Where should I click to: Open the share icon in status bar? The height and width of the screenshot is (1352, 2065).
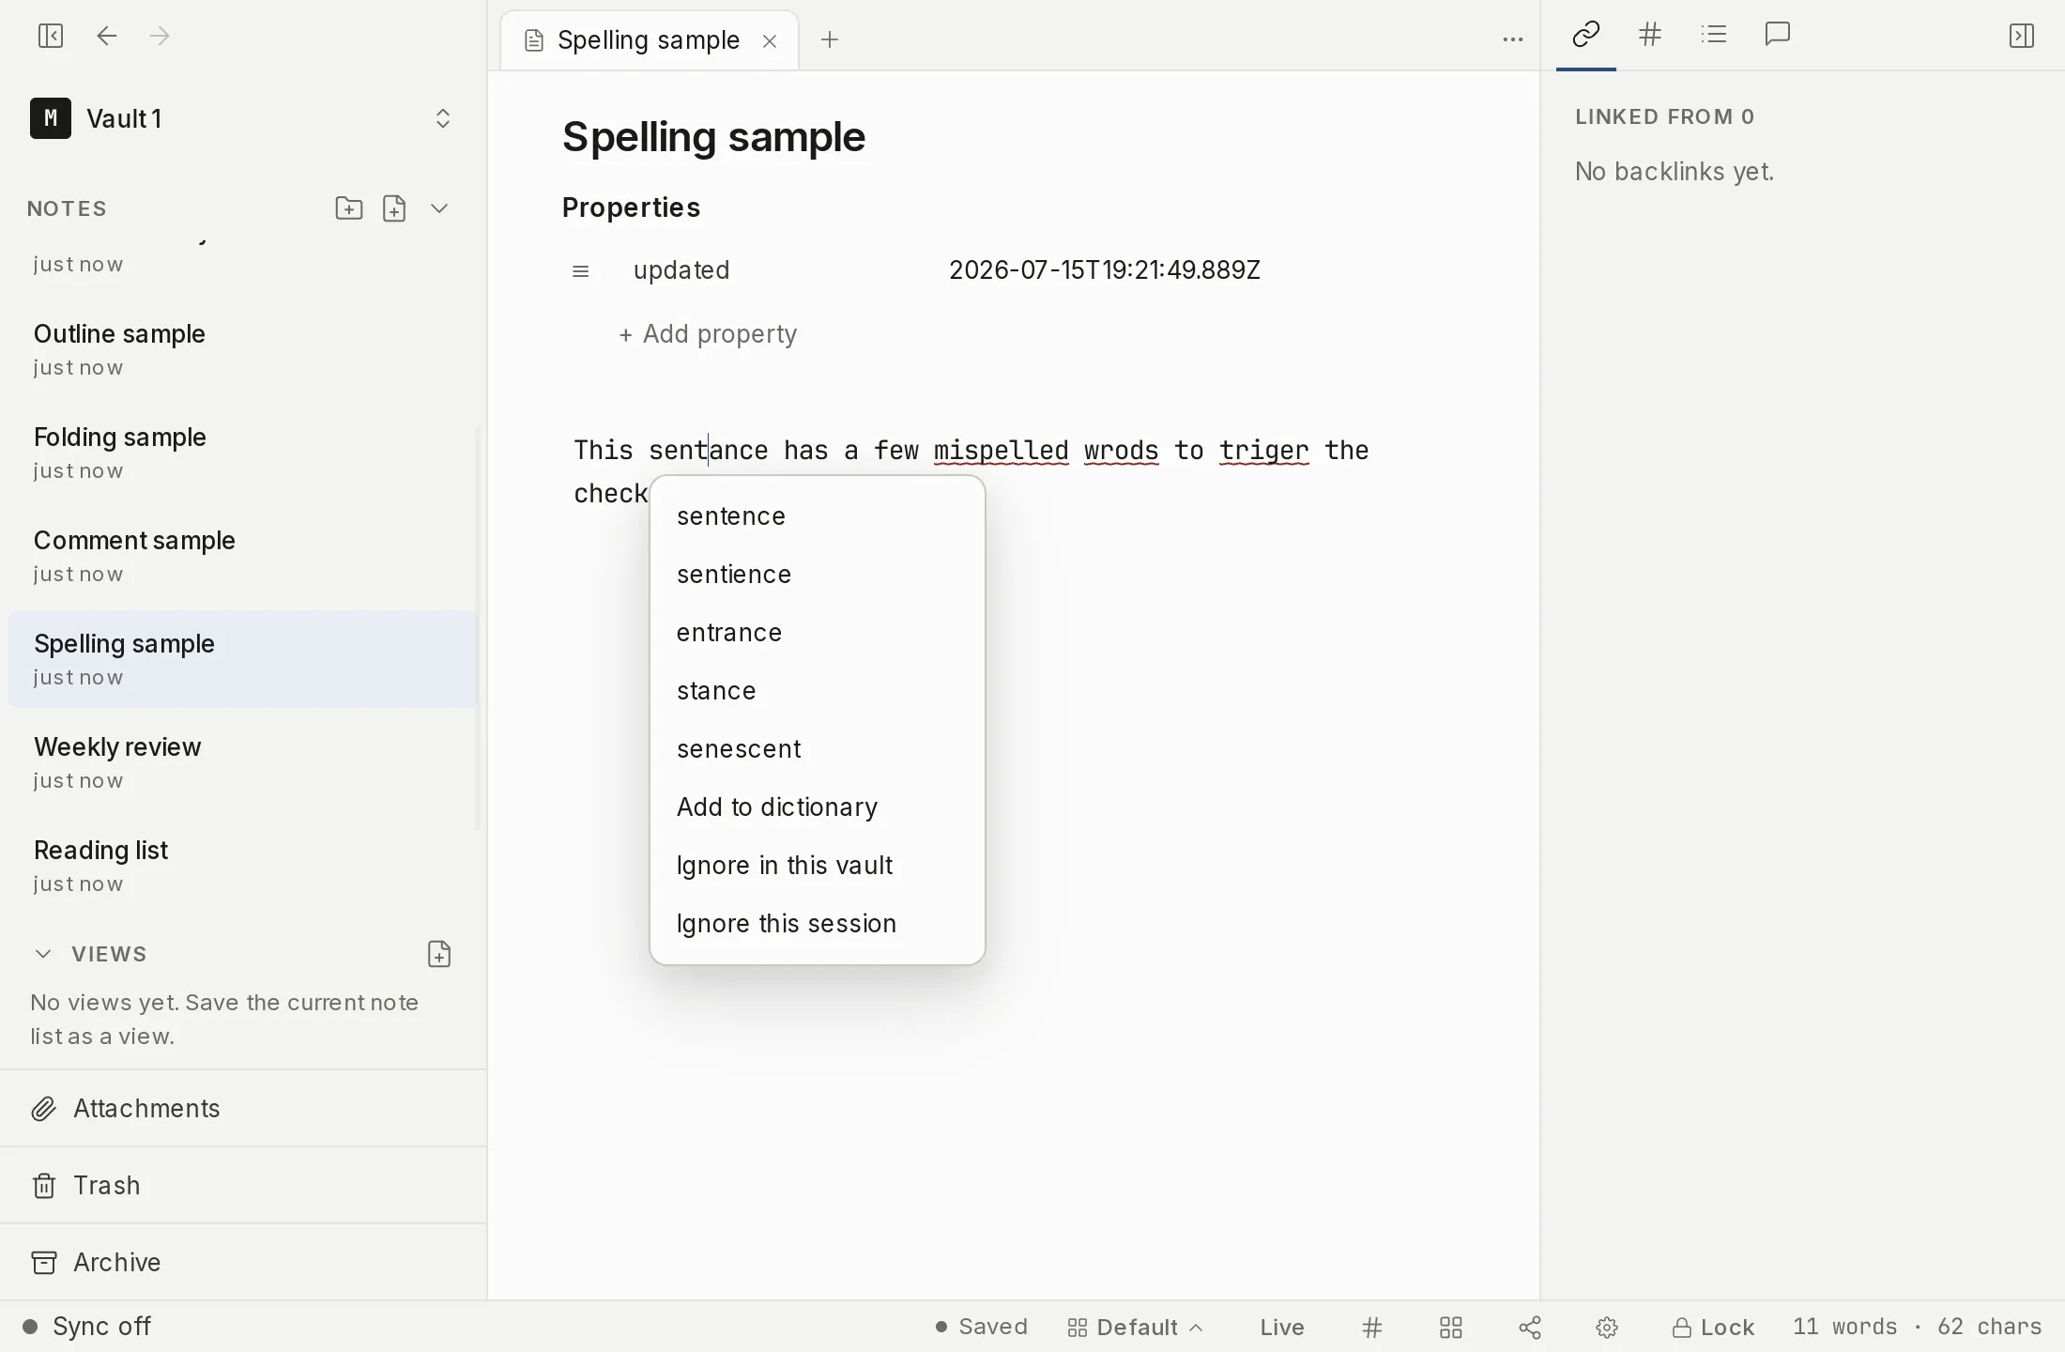click(x=1530, y=1328)
